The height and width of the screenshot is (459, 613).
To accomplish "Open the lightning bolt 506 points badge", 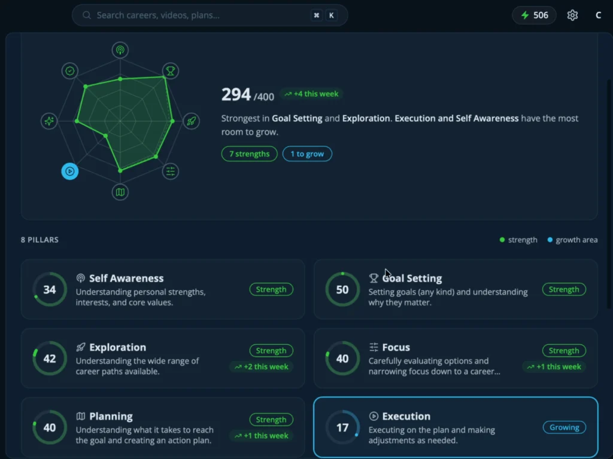I will pos(534,15).
